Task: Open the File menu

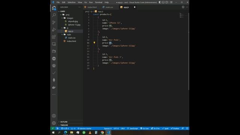Action: point(58,2)
